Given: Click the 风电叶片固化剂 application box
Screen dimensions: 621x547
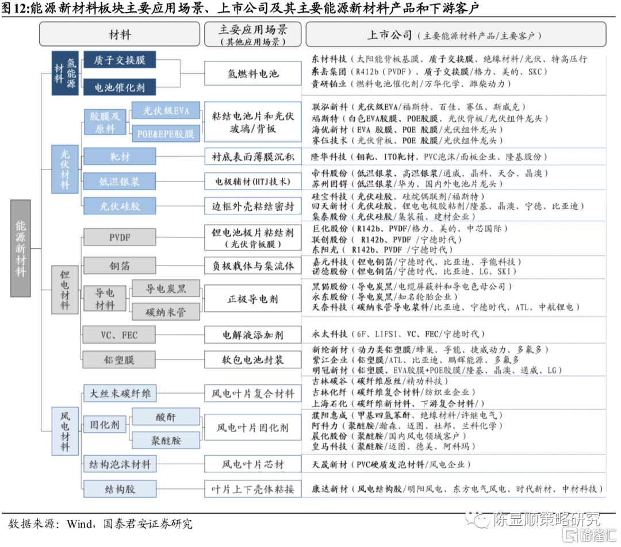Looking at the screenshot, I should click(x=252, y=427).
